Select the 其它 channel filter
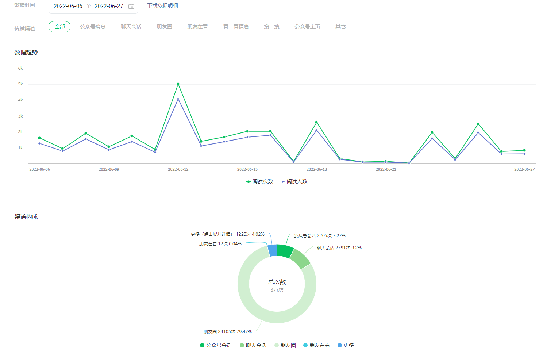The height and width of the screenshot is (354, 551). click(x=340, y=27)
